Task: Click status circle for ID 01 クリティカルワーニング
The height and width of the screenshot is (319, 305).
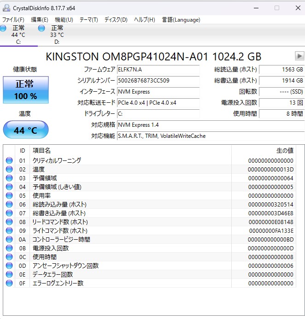Action: (x=9, y=160)
